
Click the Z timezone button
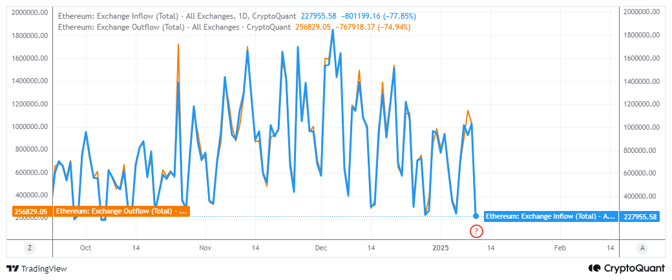point(29,248)
